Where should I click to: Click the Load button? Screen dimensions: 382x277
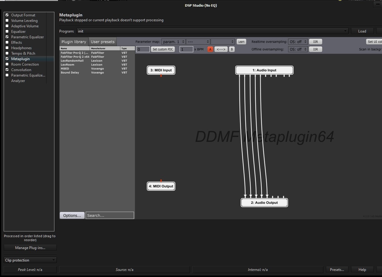[362, 31]
